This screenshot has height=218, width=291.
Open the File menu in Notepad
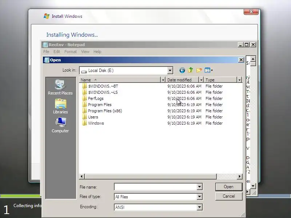46,52
